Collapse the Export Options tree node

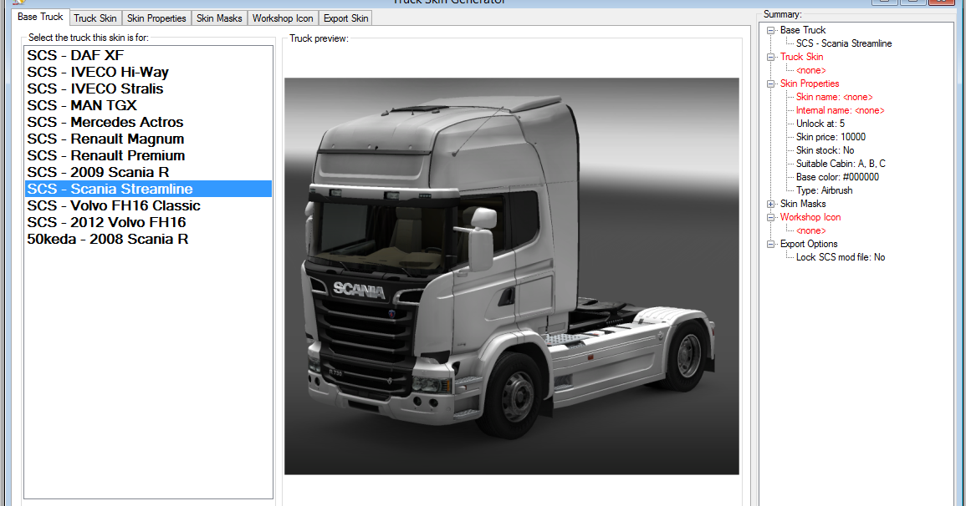click(771, 244)
